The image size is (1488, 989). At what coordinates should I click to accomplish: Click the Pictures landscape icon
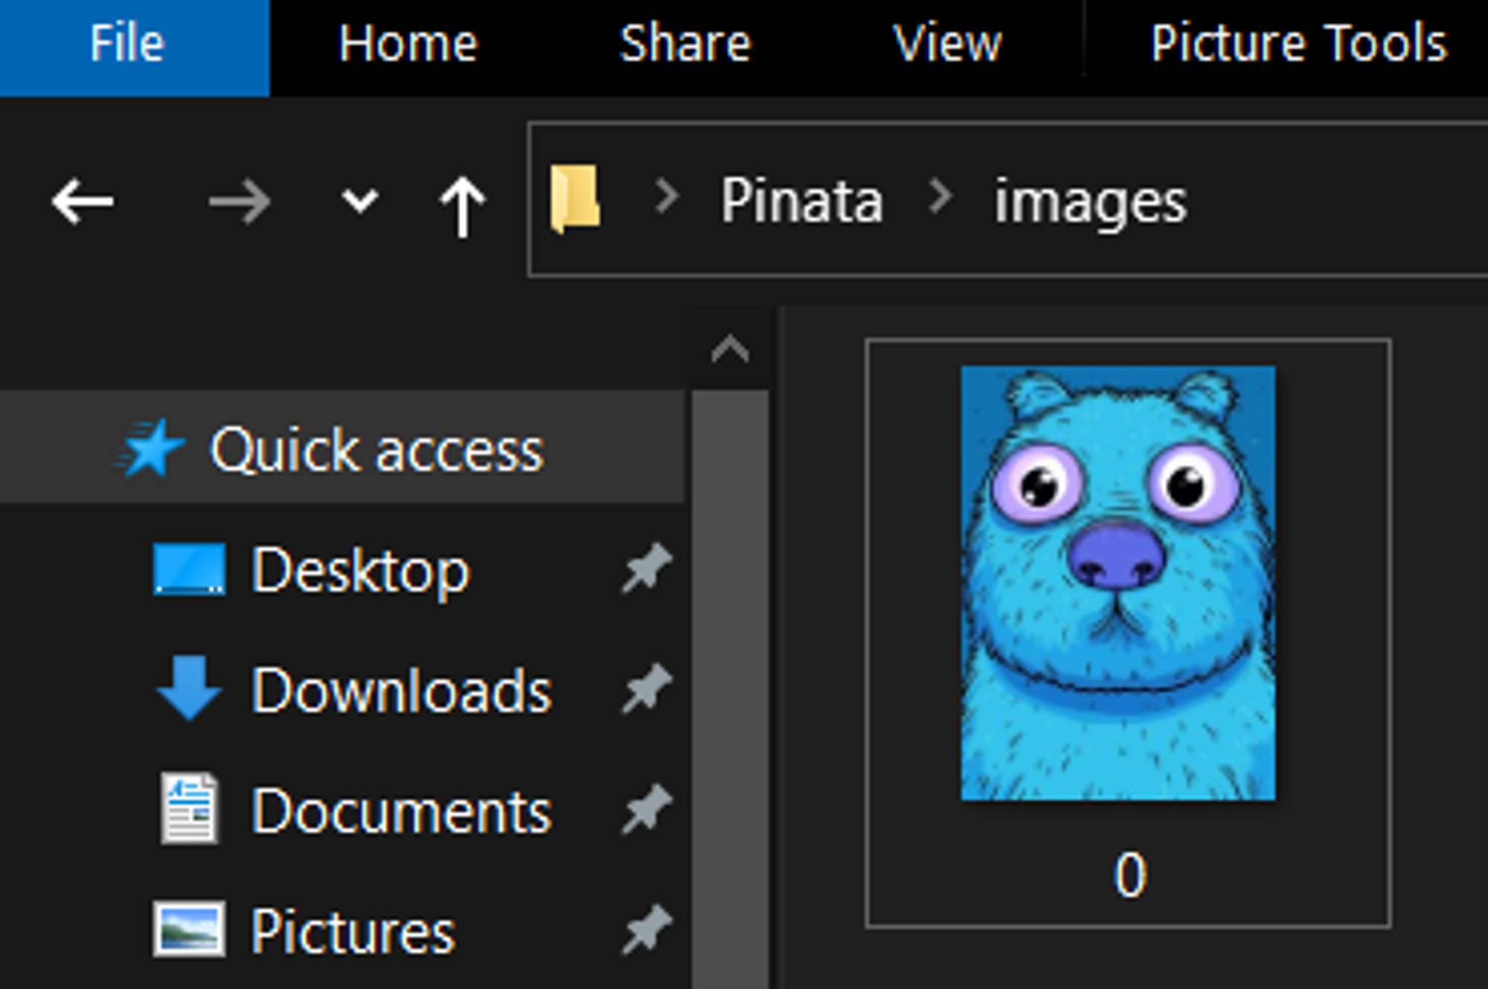click(189, 930)
